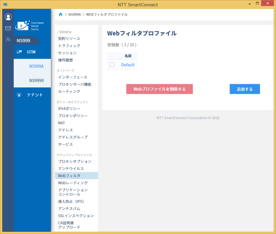Select NS999A in the sidebar
The image size is (276, 234).
coord(36,66)
